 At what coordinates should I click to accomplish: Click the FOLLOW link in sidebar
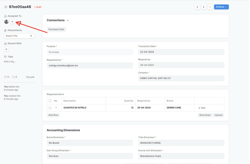(x=30, y=77)
